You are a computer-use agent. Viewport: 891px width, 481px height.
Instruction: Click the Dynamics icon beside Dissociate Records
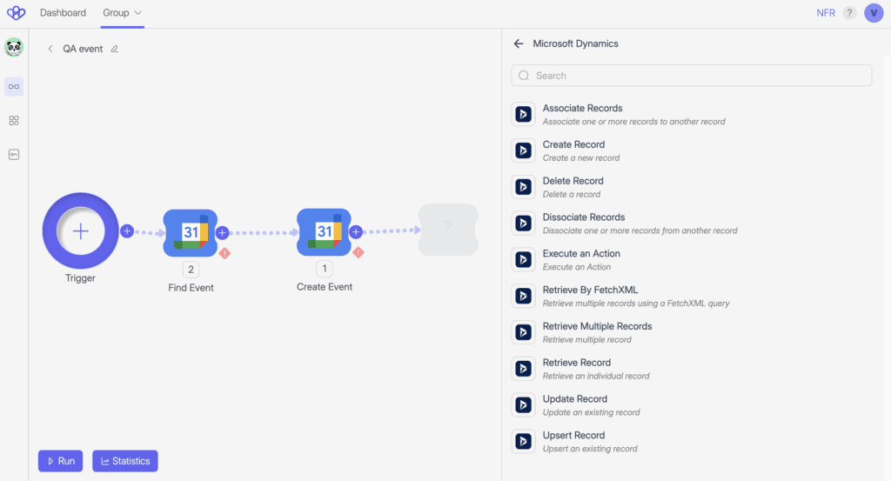coord(523,224)
